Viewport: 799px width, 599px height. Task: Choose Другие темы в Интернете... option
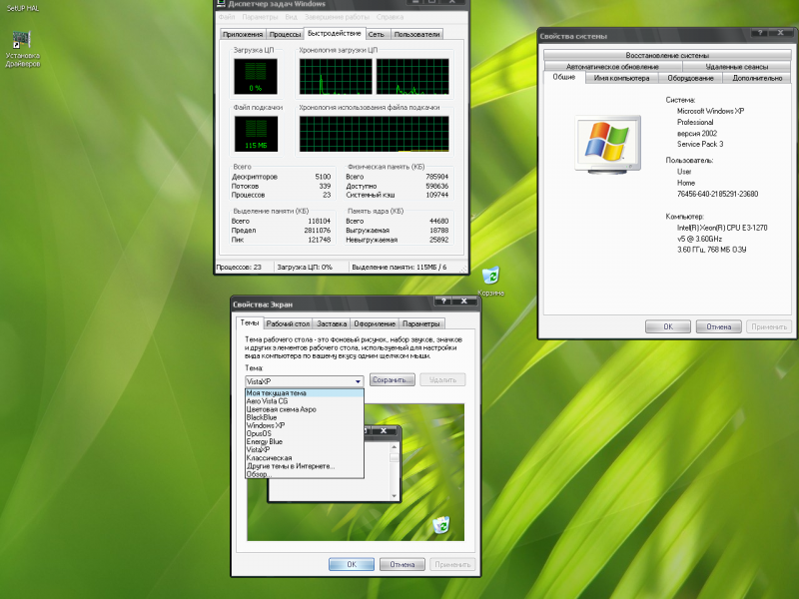point(305,466)
